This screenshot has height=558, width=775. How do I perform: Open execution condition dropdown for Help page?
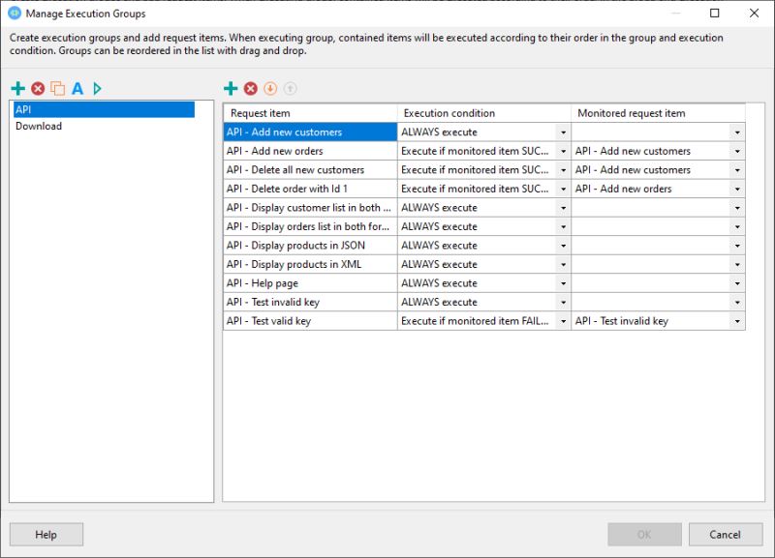563,283
